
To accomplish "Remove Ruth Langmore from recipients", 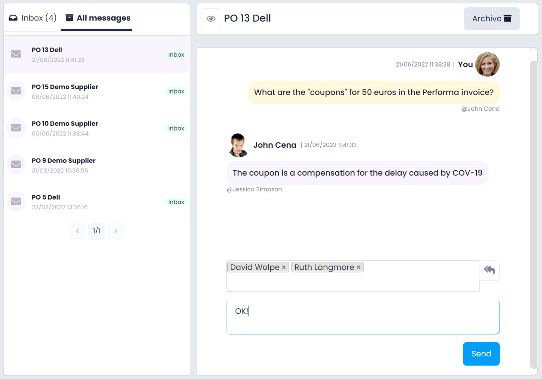I will coord(359,267).
